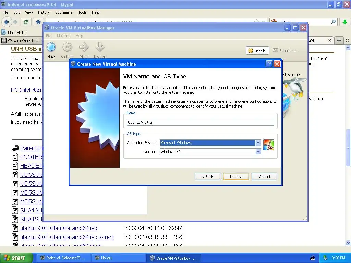The width and height of the screenshot is (351, 263).
Task: Open ubuntu-9.04-alternate-amd64.iso link
Action: pos(59,228)
